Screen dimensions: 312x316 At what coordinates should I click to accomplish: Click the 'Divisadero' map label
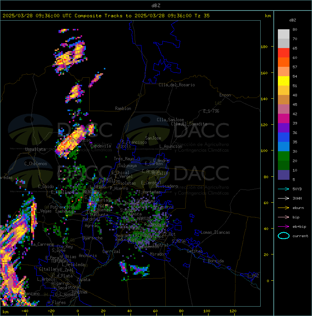click(167, 186)
